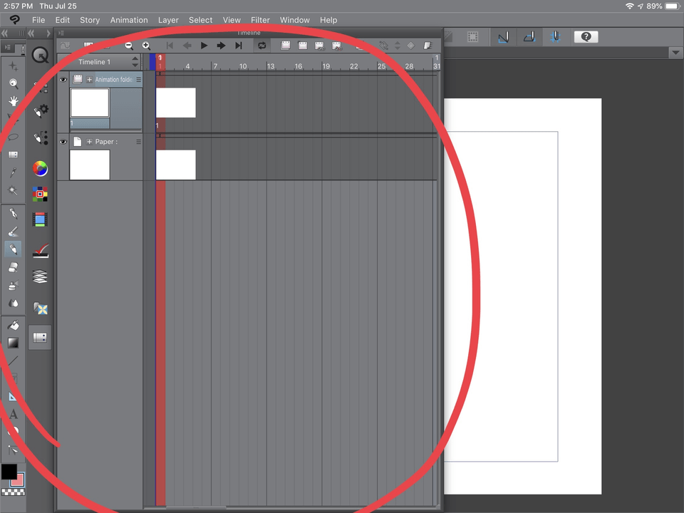The width and height of the screenshot is (684, 513).
Task: Open the Brush Size palette icon
Action: click(40, 138)
